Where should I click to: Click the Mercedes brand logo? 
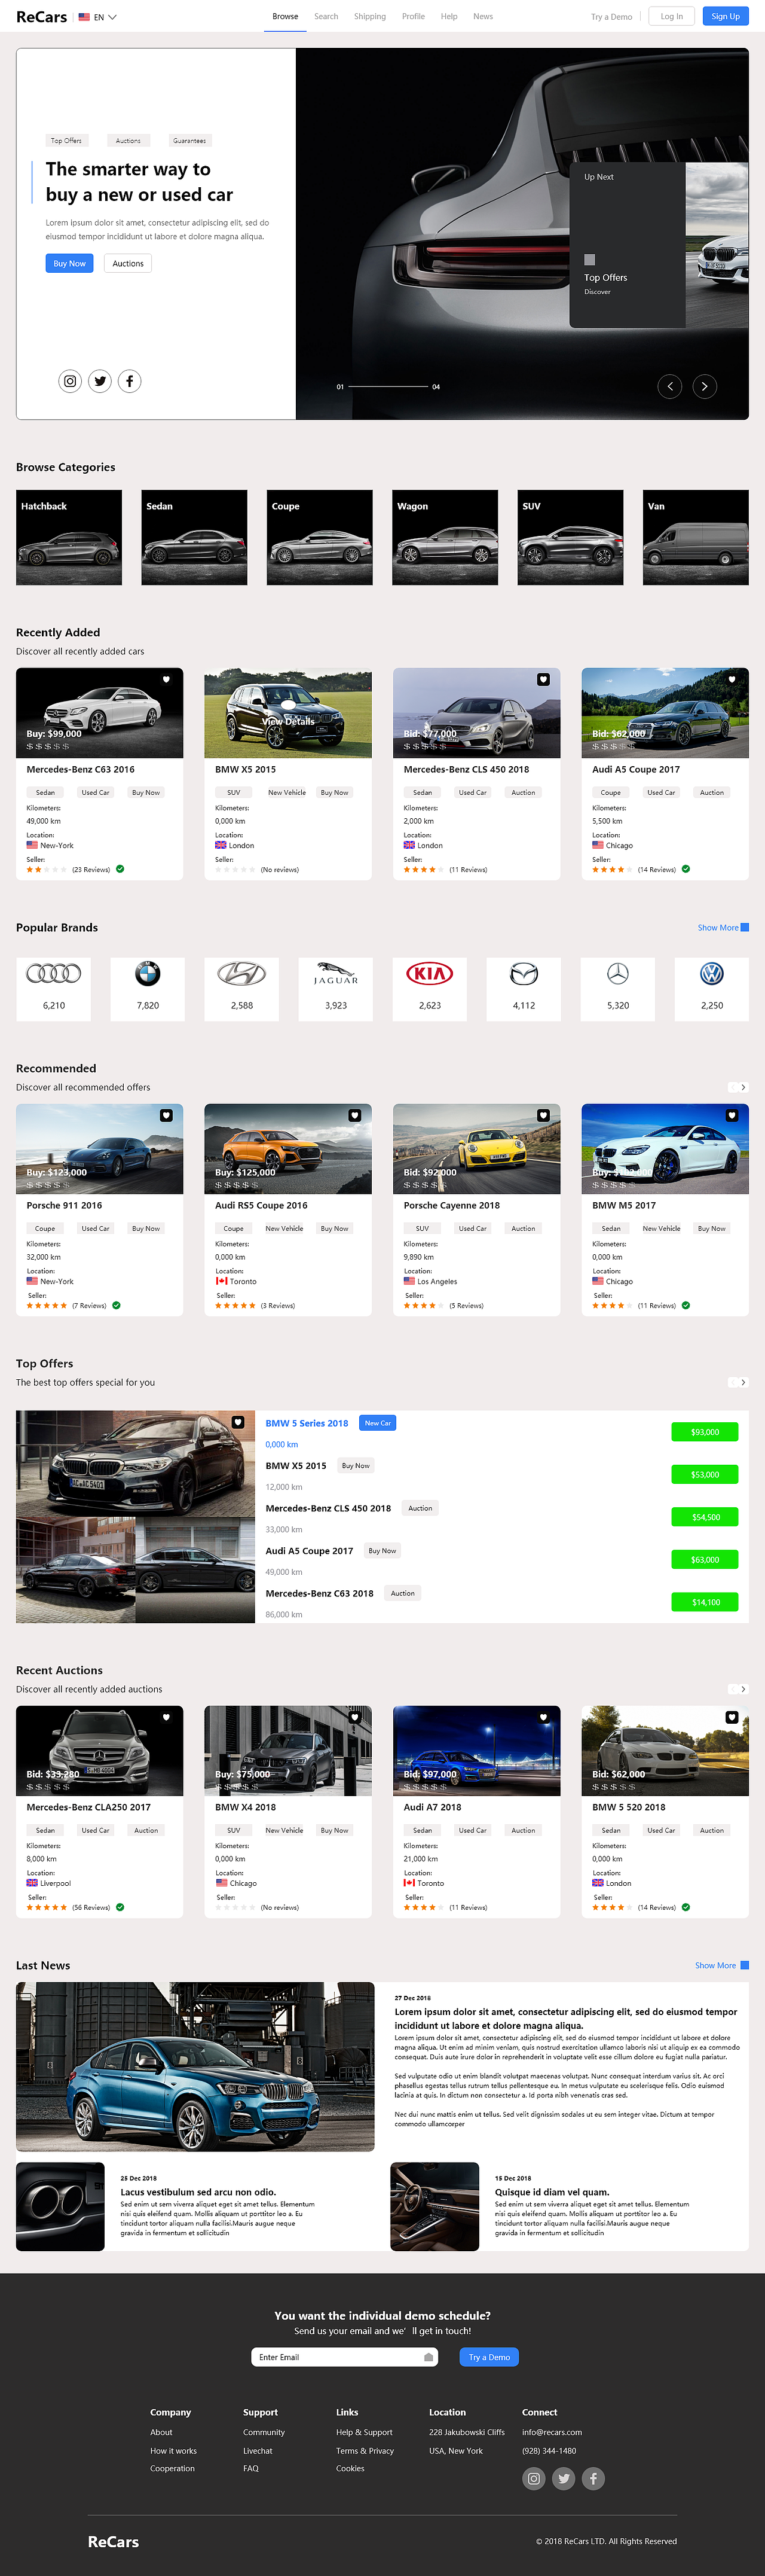point(618,973)
